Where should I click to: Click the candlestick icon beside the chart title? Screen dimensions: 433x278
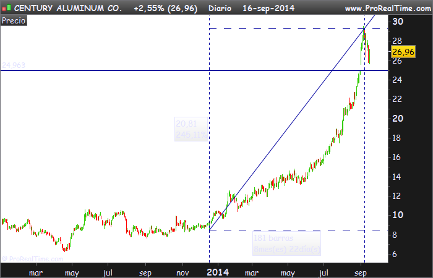(x=6, y=8)
